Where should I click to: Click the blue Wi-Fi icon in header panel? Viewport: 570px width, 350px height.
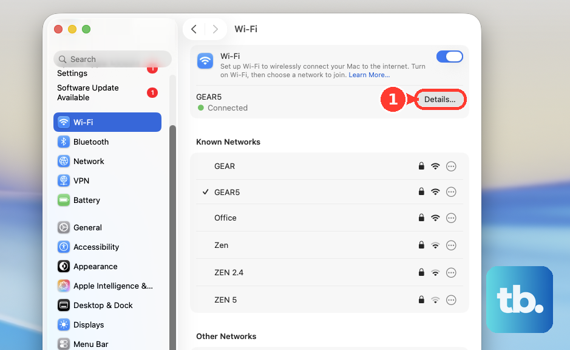205,61
